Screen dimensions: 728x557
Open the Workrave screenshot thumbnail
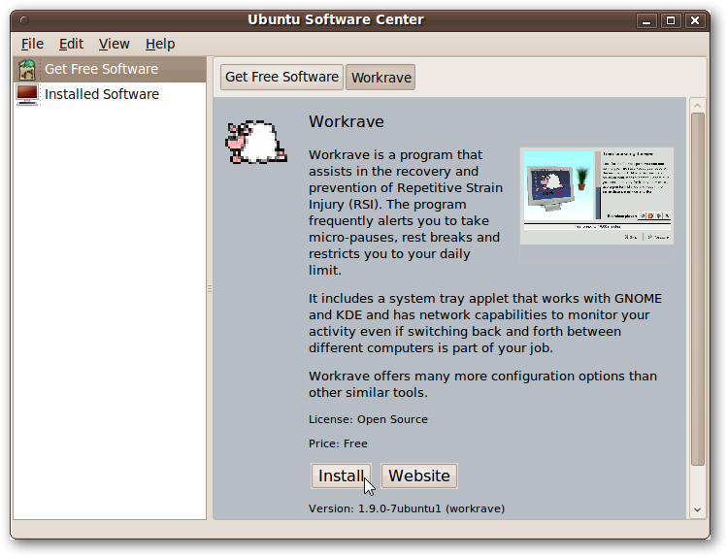(597, 196)
